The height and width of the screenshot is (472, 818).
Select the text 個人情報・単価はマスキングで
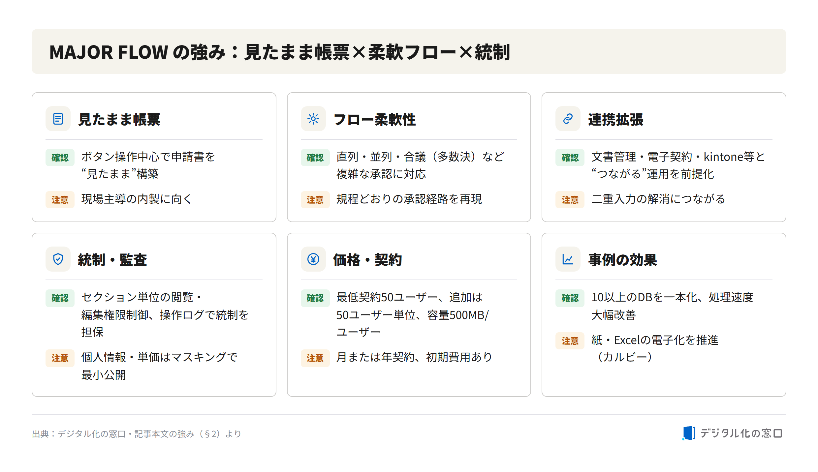(159, 357)
